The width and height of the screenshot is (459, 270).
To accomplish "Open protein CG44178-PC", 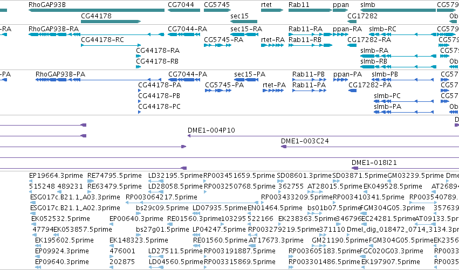I will click(x=159, y=107).
